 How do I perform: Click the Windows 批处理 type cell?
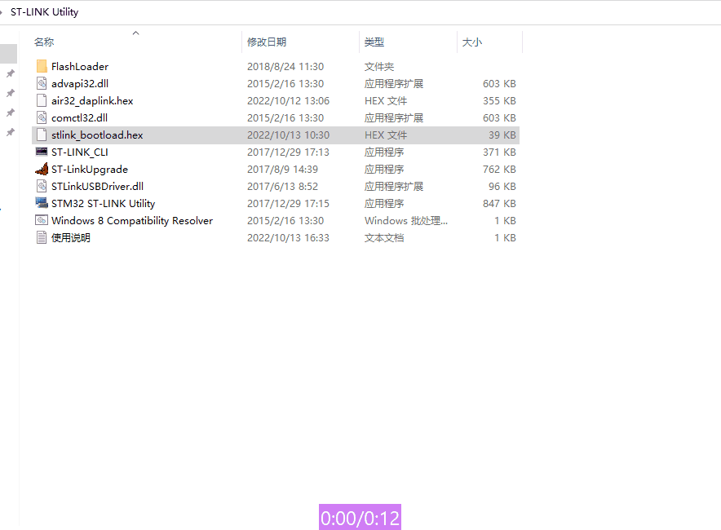[406, 221]
